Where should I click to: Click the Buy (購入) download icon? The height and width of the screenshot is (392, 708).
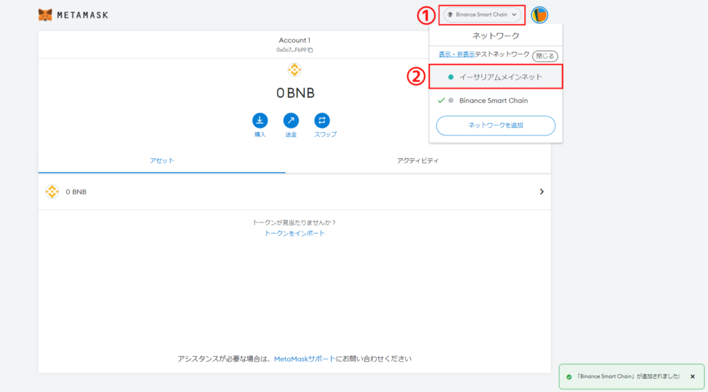(x=260, y=120)
